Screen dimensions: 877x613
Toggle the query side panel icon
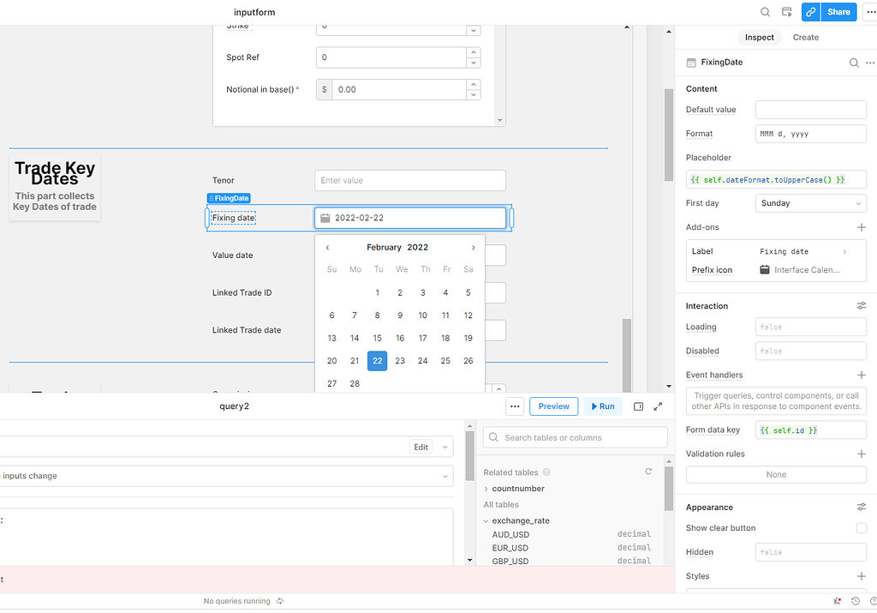(x=638, y=406)
